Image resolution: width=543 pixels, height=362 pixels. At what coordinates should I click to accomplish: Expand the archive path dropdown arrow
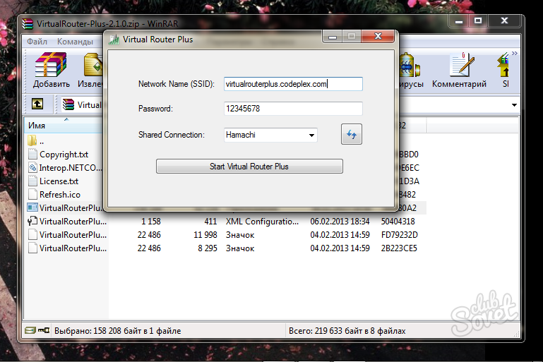click(x=513, y=105)
